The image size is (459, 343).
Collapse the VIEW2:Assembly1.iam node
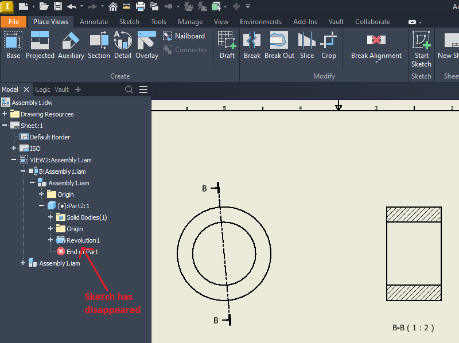click(x=14, y=159)
